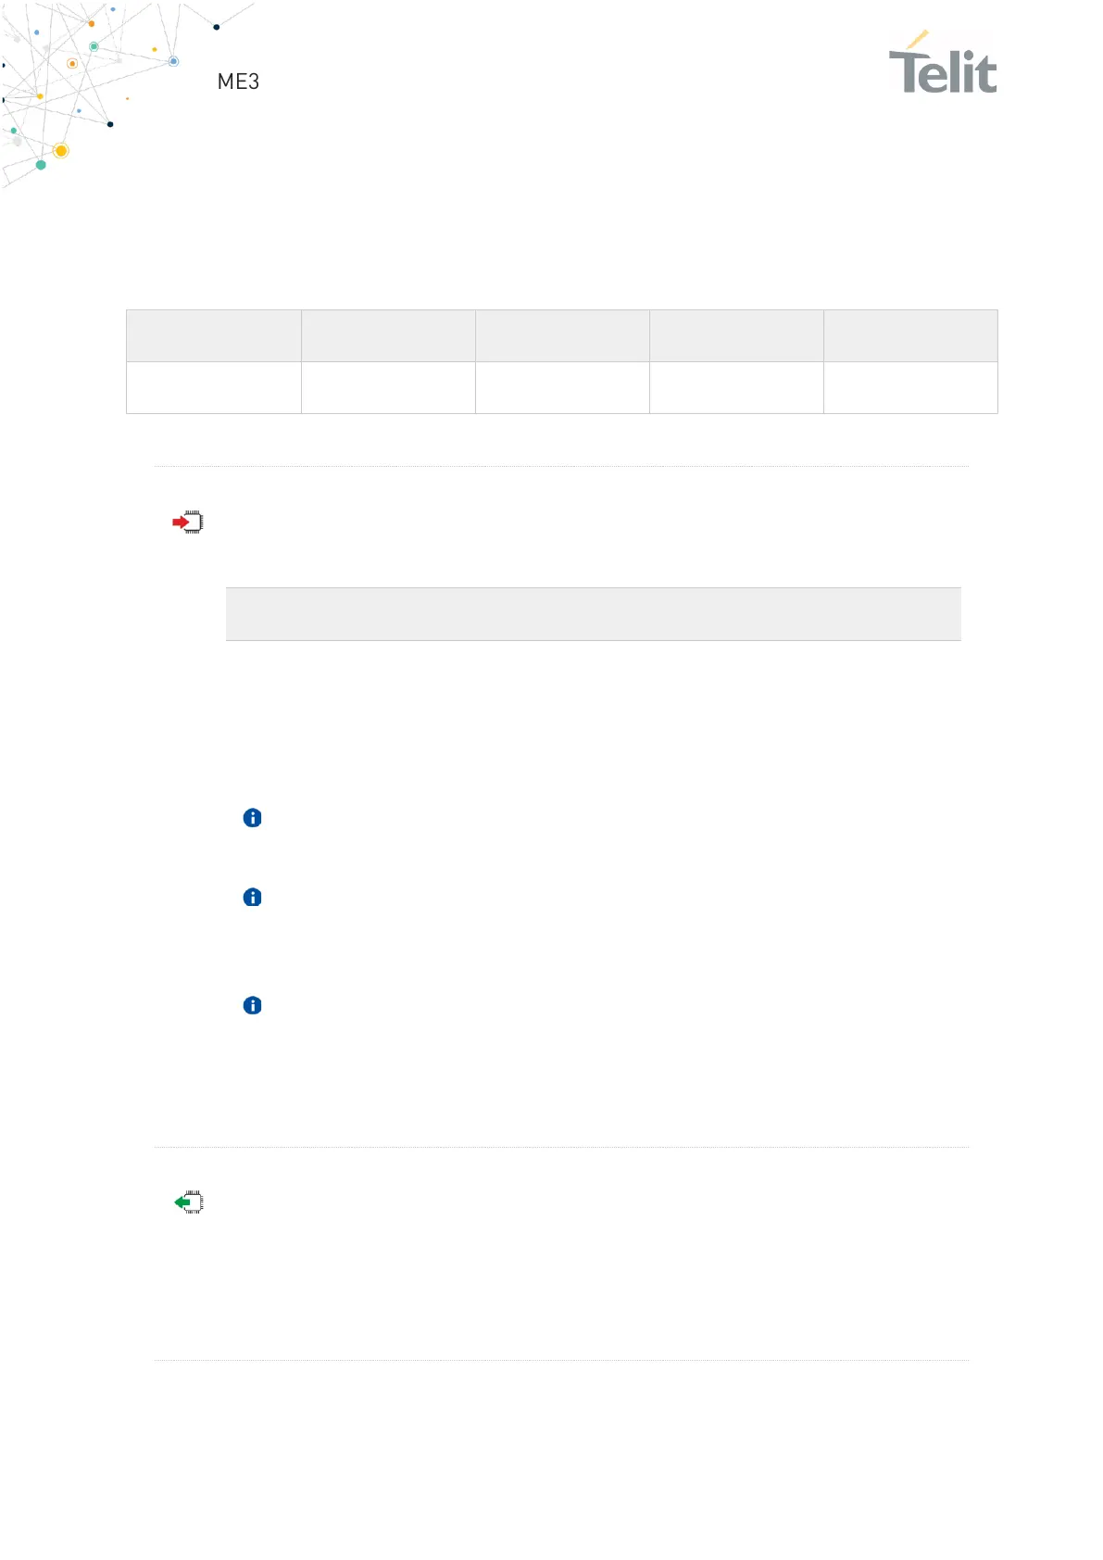Click the first gray header table cell
Screen dimensions: 1103x1560
coord(214,336)
